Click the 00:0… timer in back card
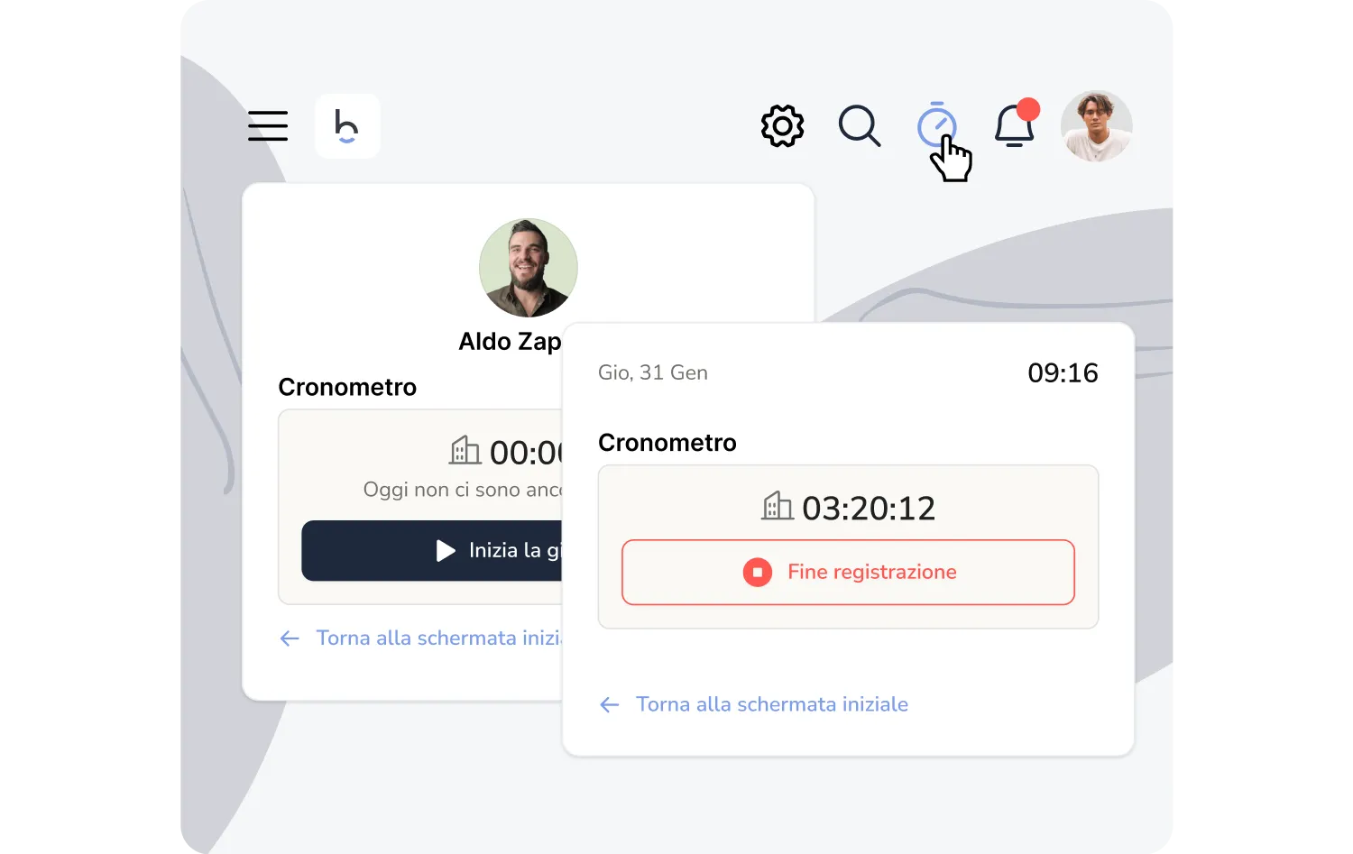1353x854 pixels. tap(526, 453)
